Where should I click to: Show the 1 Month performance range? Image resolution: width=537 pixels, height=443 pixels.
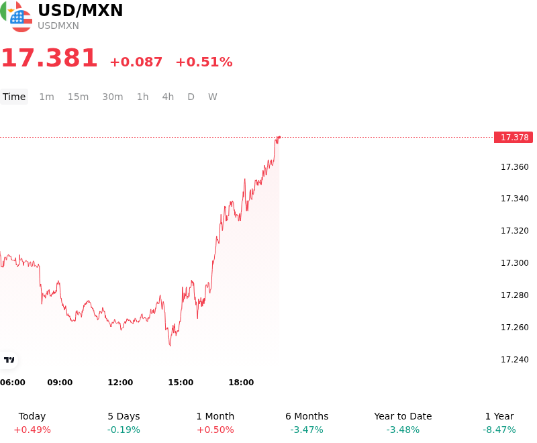215,423
